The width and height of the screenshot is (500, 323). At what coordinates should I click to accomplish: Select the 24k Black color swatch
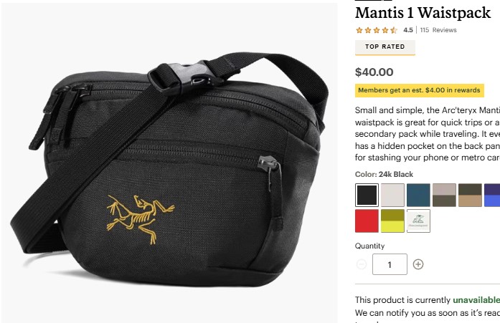(367, 195)
